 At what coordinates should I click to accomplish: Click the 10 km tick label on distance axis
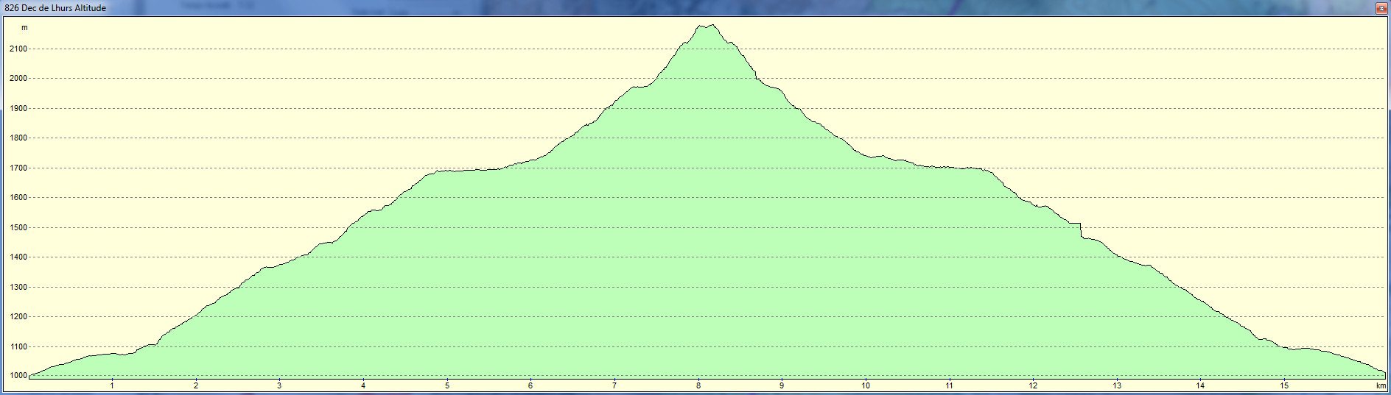pyautogui.click(x=866, y=385)
